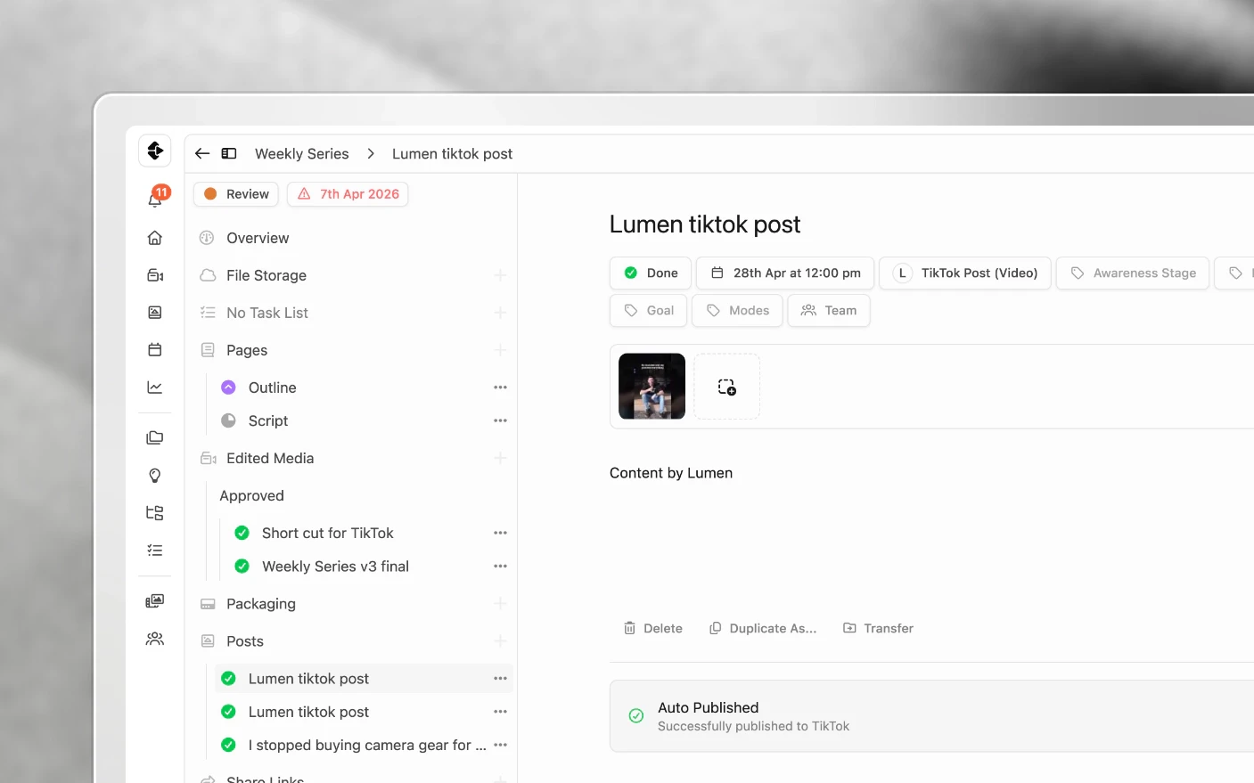This screenshot has width=1254, height=783.
Task: Set the Modes tag
Action: click(738, 311)
